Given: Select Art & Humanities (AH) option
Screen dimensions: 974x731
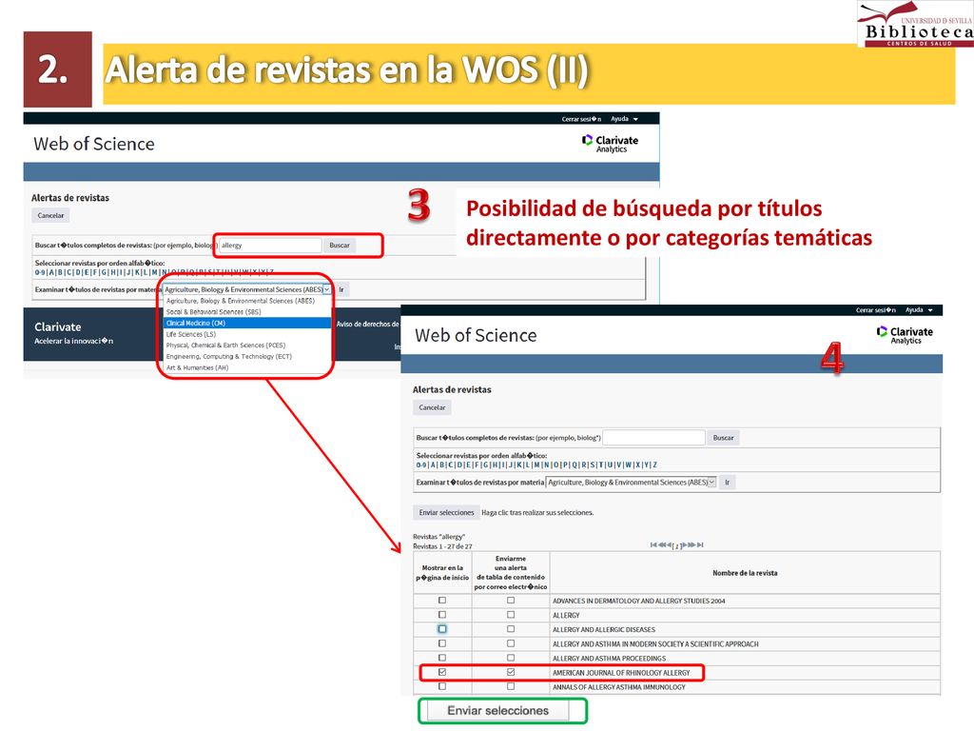Looking at the screenshot, I should click(x=246, y=368).
